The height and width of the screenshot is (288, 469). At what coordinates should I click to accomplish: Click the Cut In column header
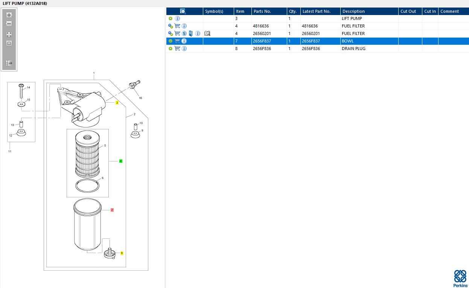(430, 11)
